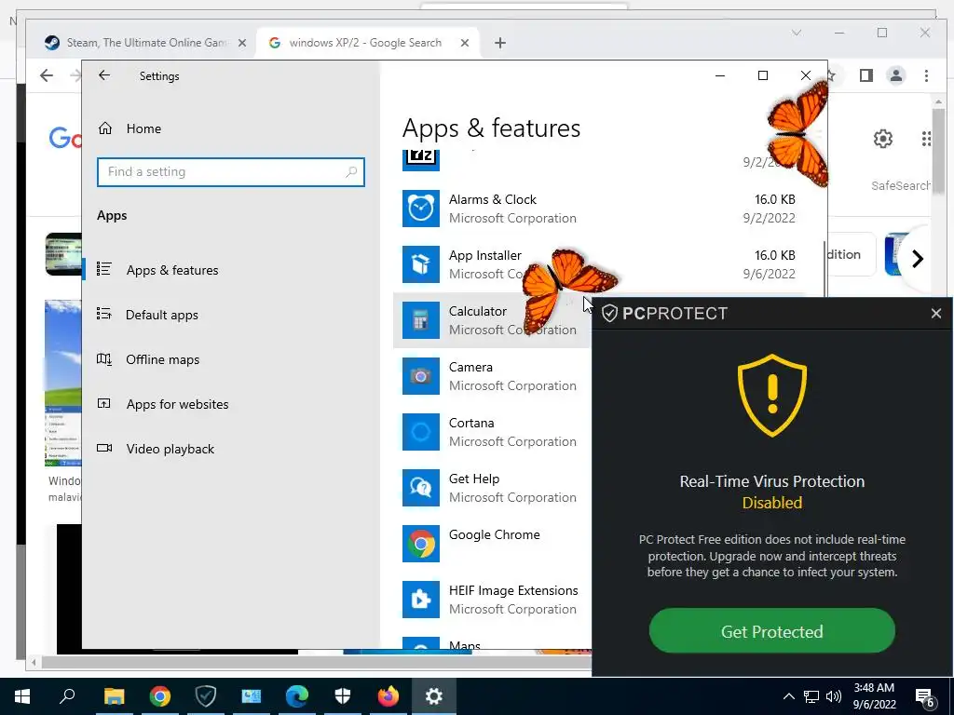954x715 pixels.
Task: Click the Cortana app icon
Action: point(421,432)
